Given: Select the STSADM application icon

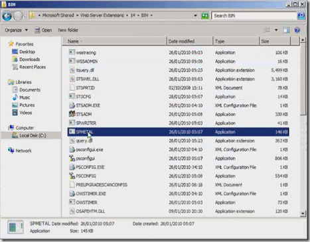Looking at the screenshot, I should click(72, 114).
